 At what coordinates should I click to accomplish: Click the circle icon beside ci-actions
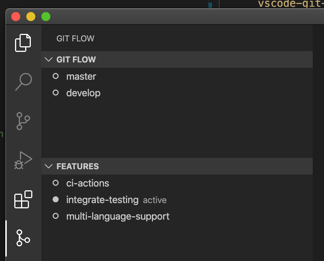[56, 183]
